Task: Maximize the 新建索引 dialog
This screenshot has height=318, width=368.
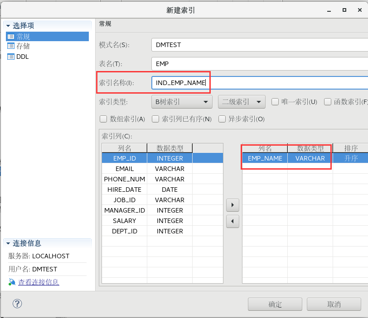Action: click(x=344, y=10)
